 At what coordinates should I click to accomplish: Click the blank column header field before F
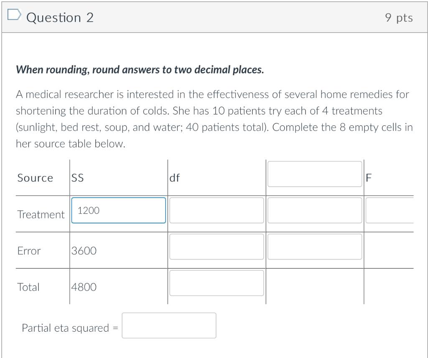314,175
